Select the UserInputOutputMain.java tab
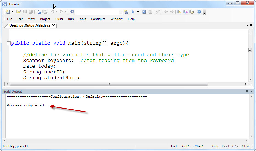Image resolution: width=256 pixels, height=151 pixels. click(x=30, y=25)
